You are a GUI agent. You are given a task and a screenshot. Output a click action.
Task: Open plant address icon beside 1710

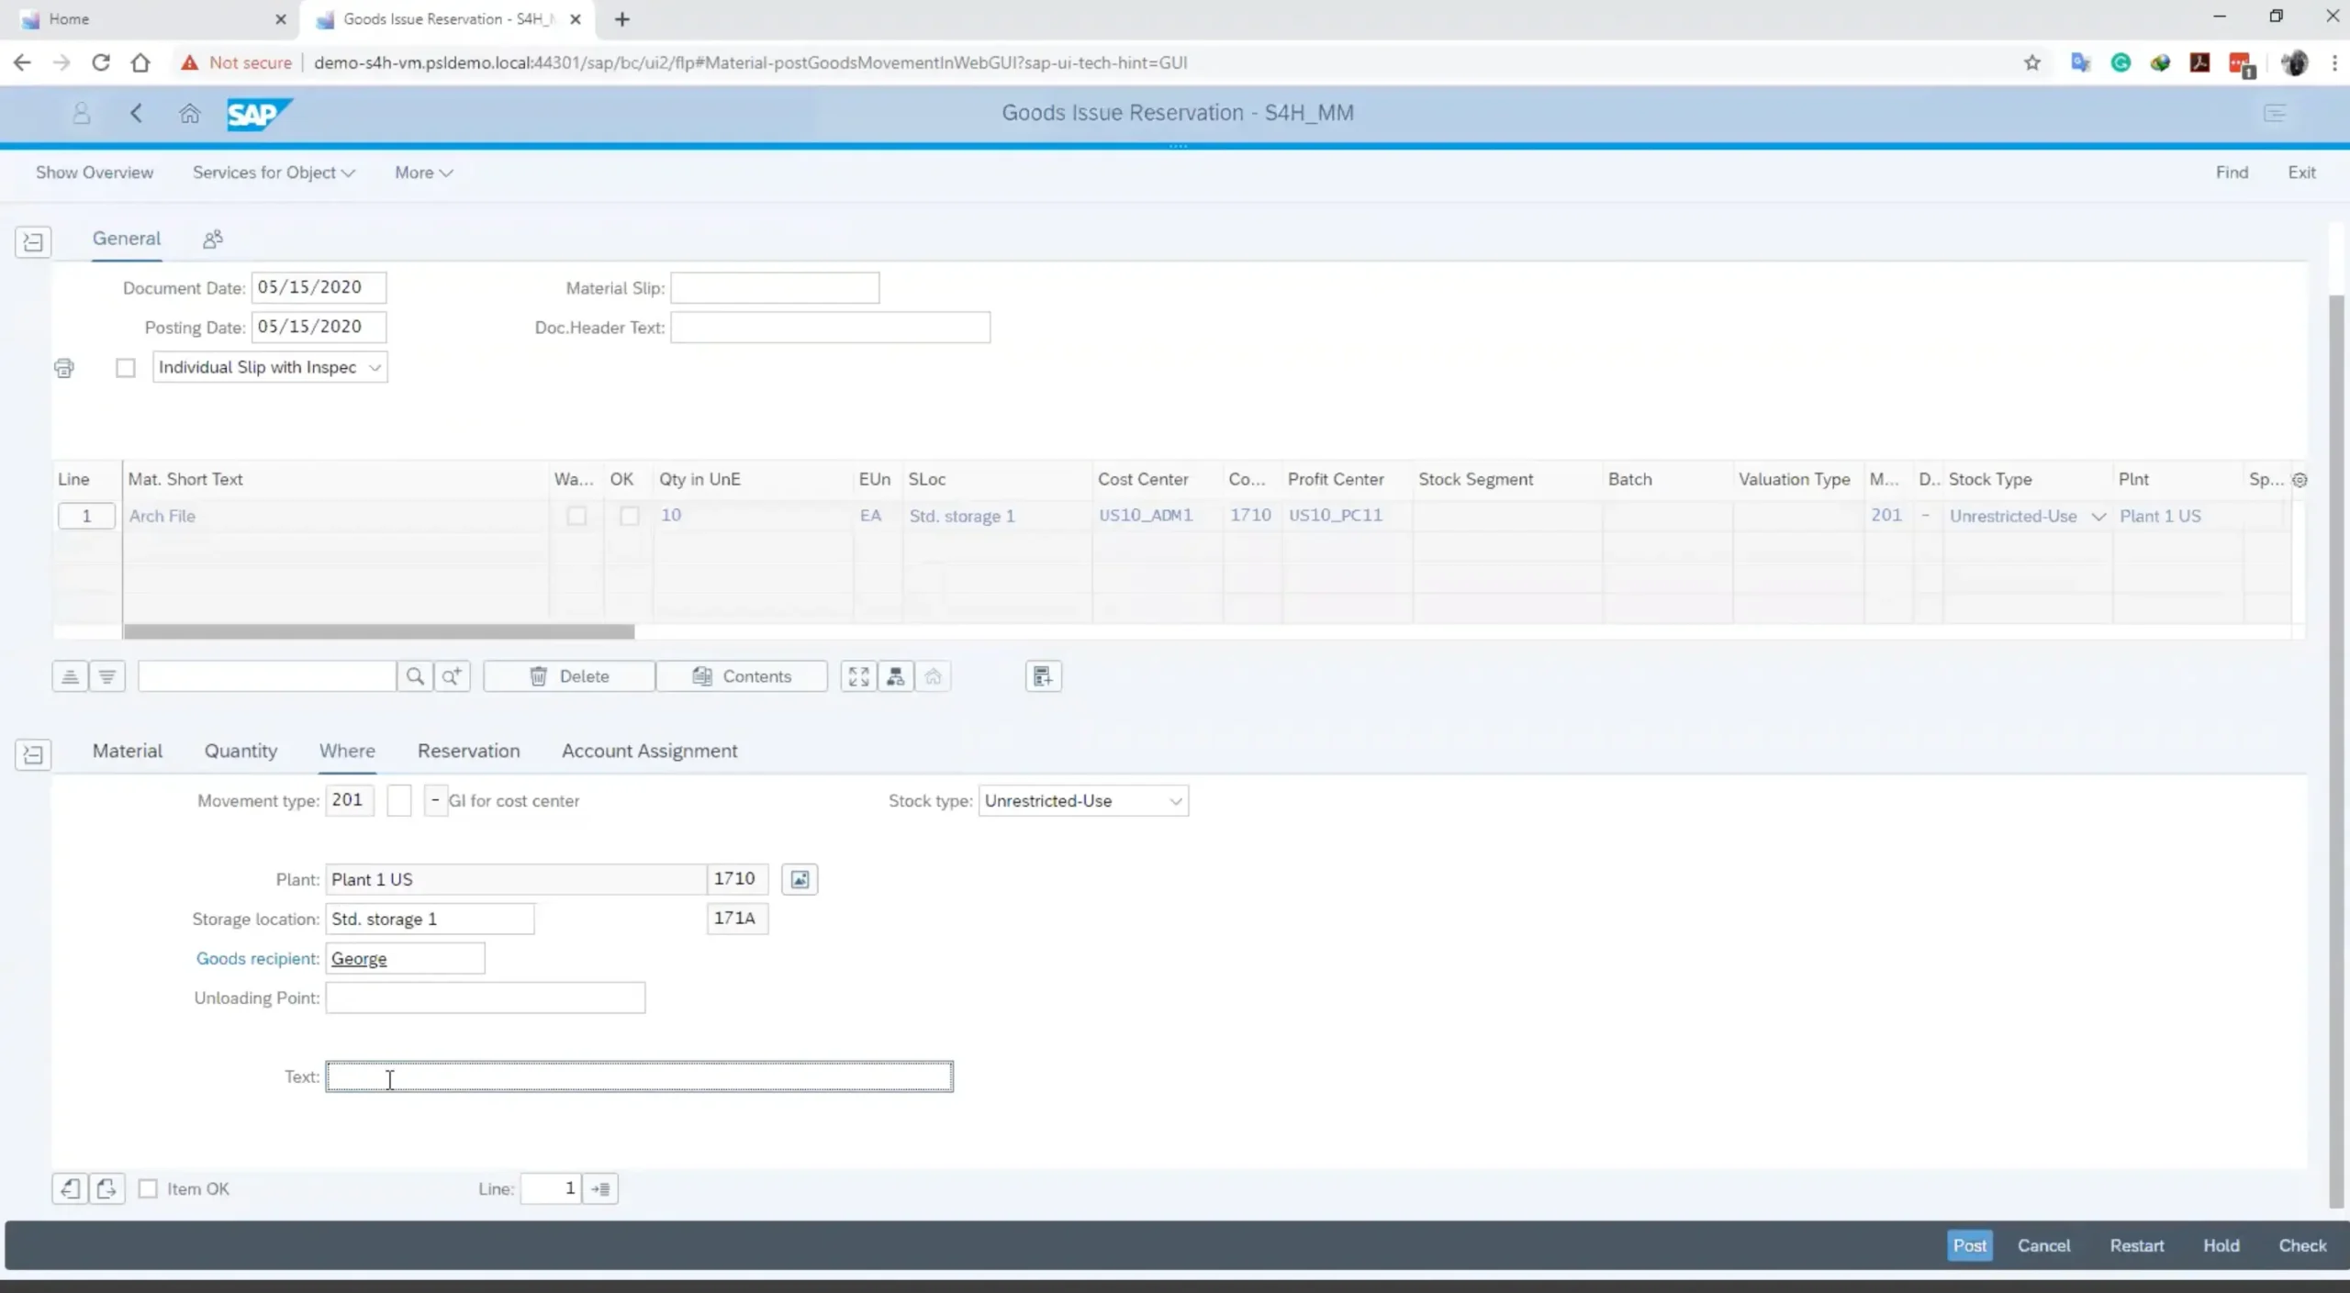click(800, 880)
